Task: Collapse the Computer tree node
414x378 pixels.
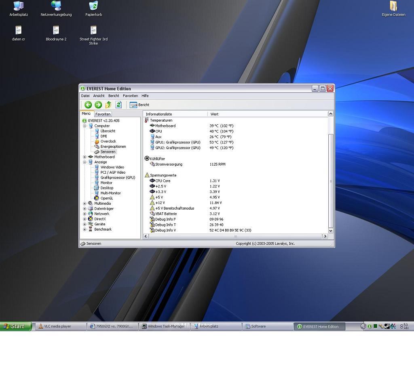Action: coord(84,126)
